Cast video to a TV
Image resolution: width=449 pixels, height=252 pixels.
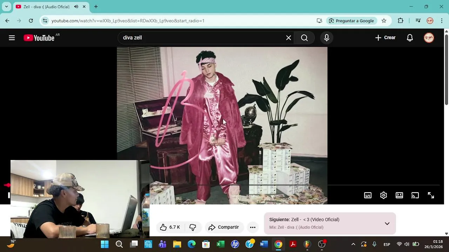click(415, 195)
